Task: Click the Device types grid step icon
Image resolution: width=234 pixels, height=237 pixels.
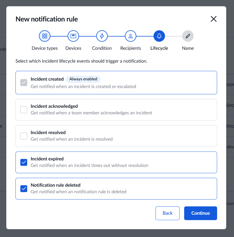Action: pyautogui.click(x=44, y=36)
